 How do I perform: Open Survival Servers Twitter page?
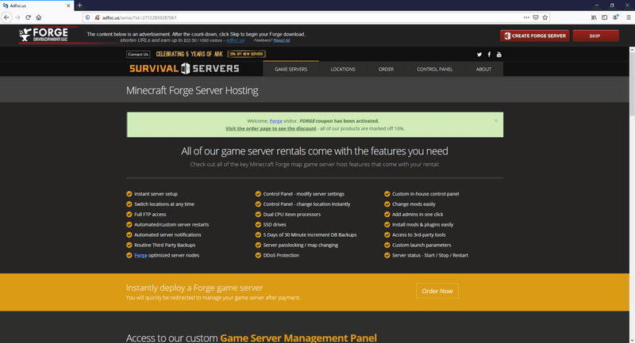pyautogui.click(x=479, y=54)
